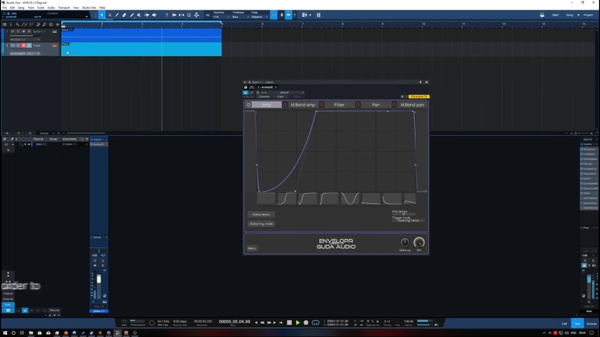The height and width of the screenshot is (337, 600).
Task: Pin the Envelopr plugin window
Action: (x=420, y=82)
